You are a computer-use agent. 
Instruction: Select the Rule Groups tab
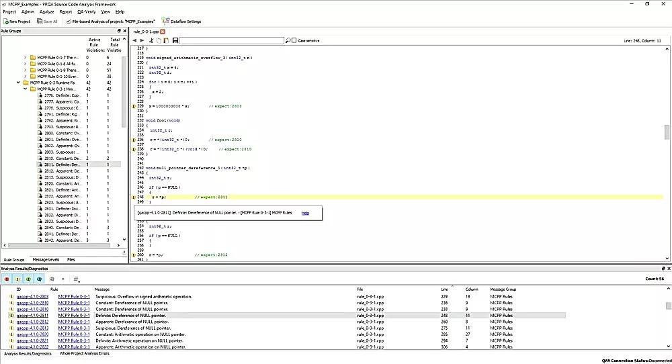pyautogui.click(x=14, y=259)
